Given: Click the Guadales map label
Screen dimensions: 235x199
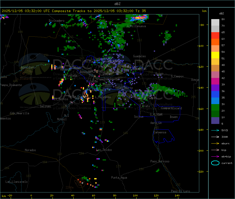Looking at the screenshot, I should pyautogui.click(x=139, y=56).
